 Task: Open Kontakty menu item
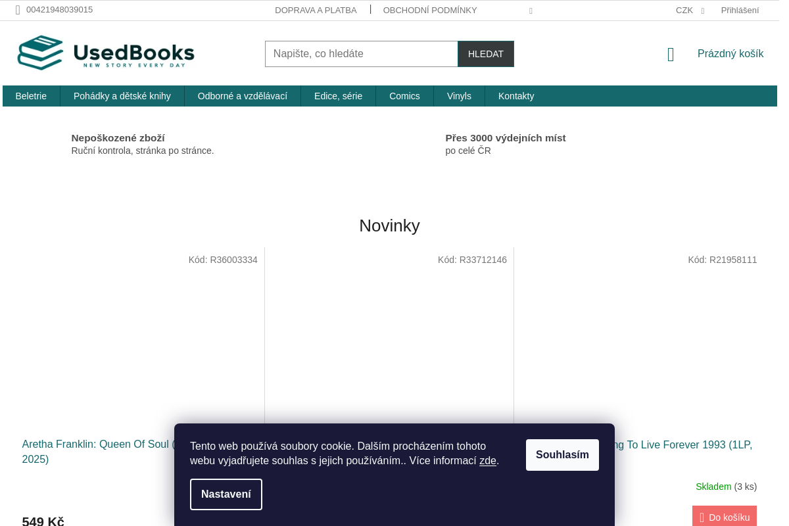pyautogui.click(x=516, y=96)
